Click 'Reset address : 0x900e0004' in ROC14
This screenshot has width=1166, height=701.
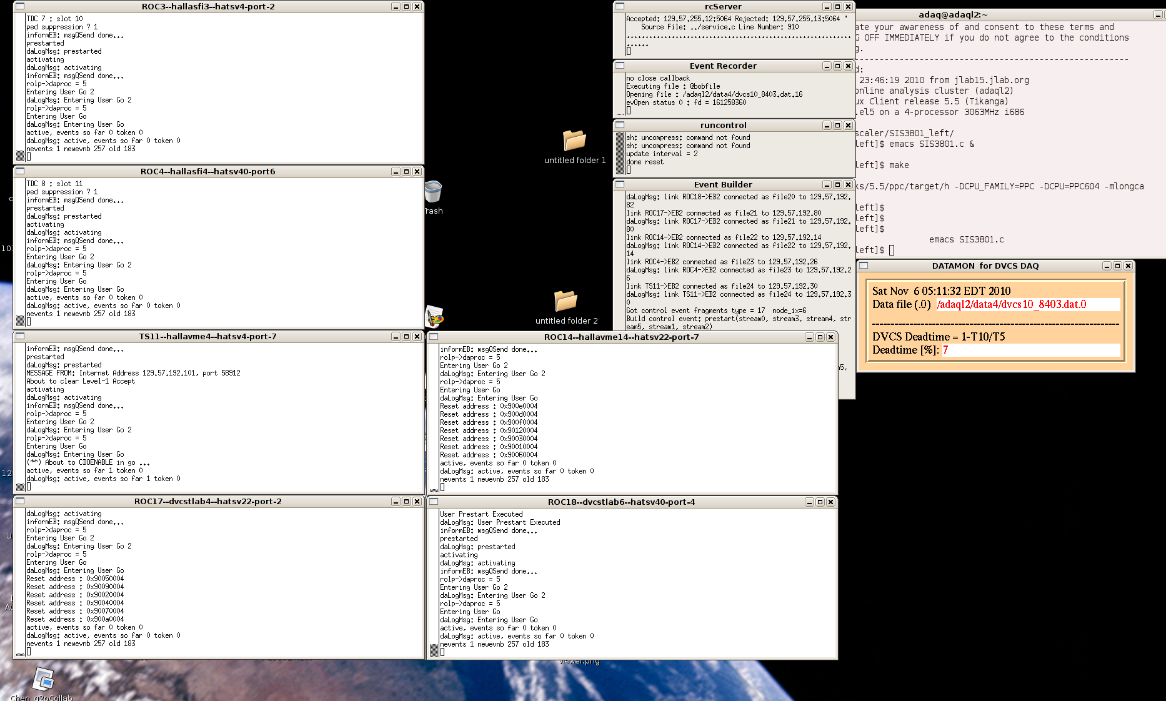(x=489, y=406)
